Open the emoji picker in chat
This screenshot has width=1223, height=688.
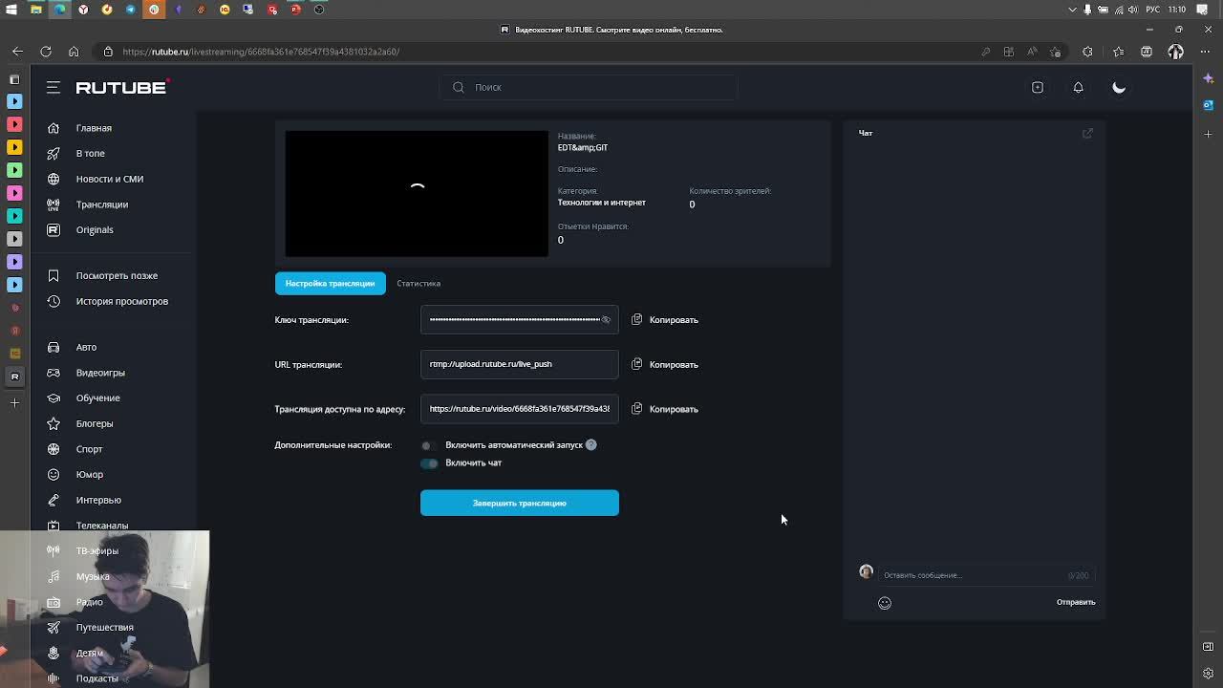point(885,603)
